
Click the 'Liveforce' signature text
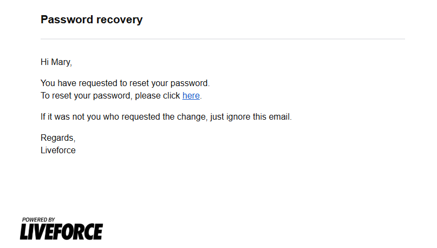58,150
